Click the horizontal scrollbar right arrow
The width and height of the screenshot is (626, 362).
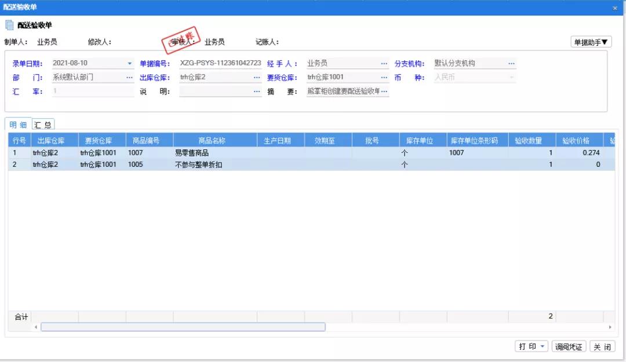[x=610, y=327]
